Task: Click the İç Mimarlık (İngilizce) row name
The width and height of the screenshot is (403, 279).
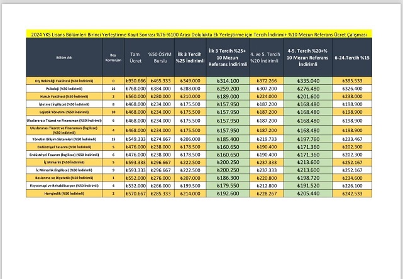Action: coord(64,170)
